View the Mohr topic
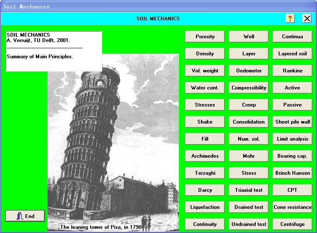317x233 pixels. (249, 156)
